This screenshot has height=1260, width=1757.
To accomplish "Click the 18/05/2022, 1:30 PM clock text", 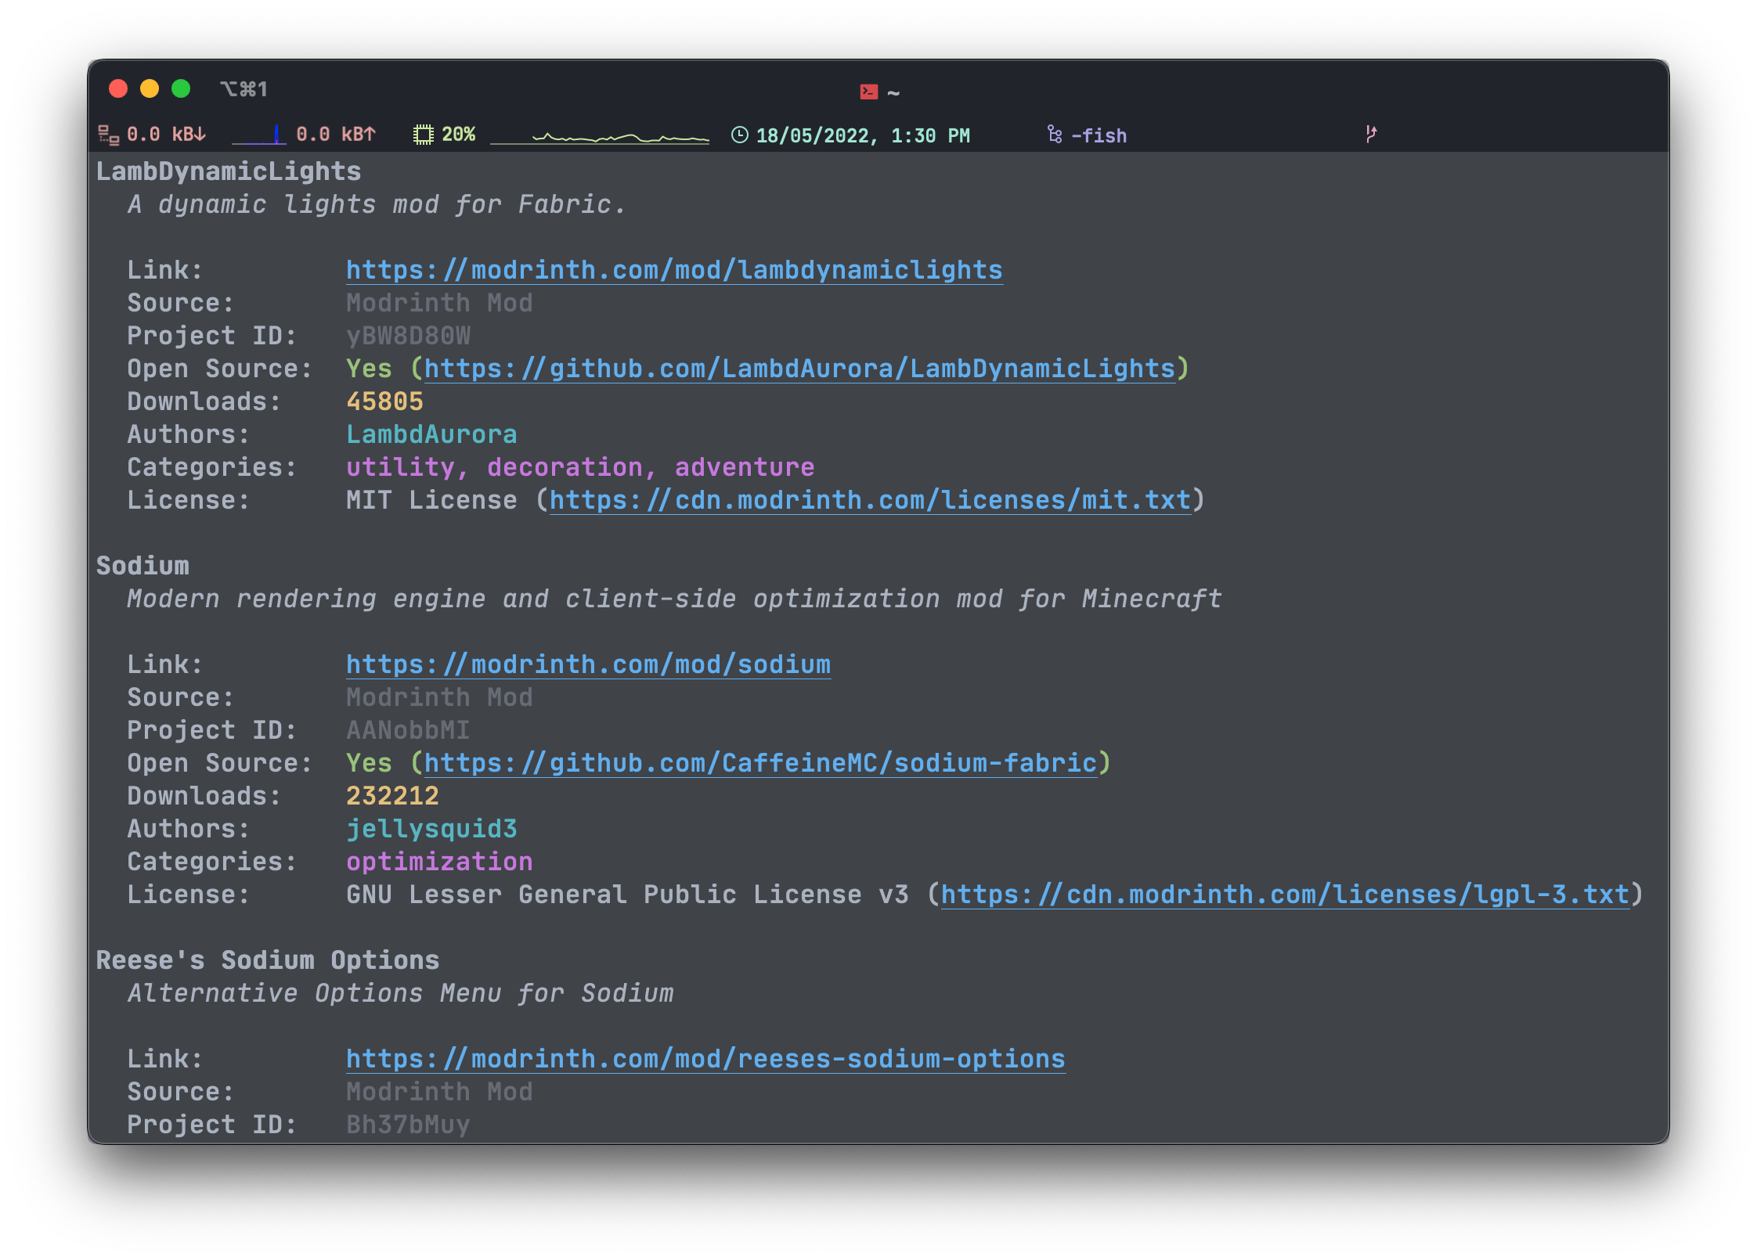I will point(862,136).
